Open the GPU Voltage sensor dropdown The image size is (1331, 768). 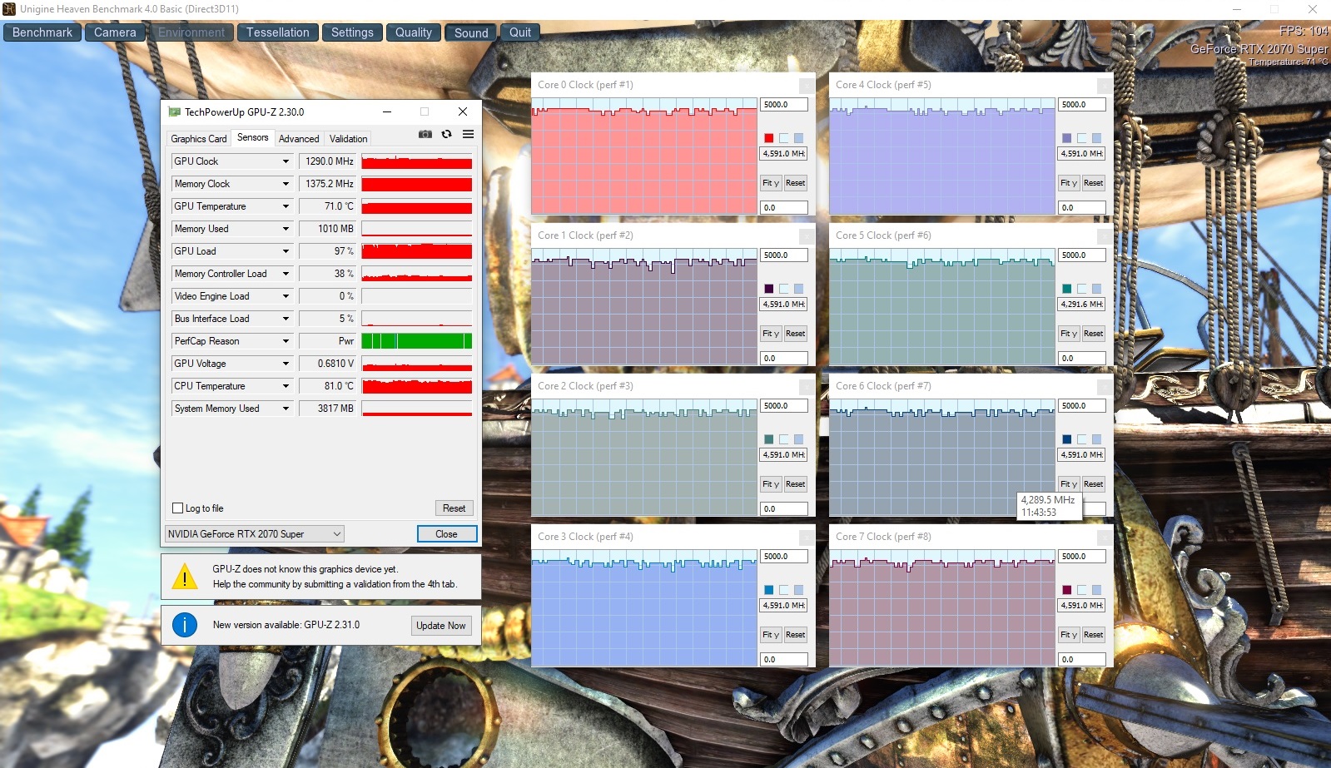pyautogui.click(x=286, y=364)
